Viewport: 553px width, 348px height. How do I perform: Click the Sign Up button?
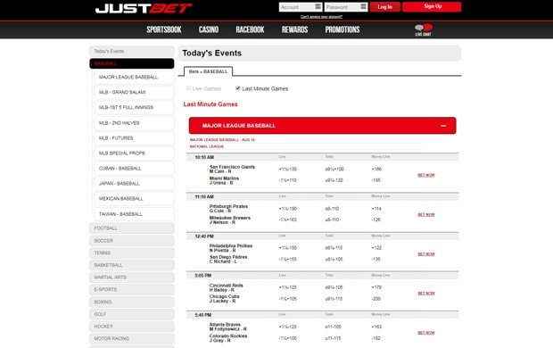432,7
